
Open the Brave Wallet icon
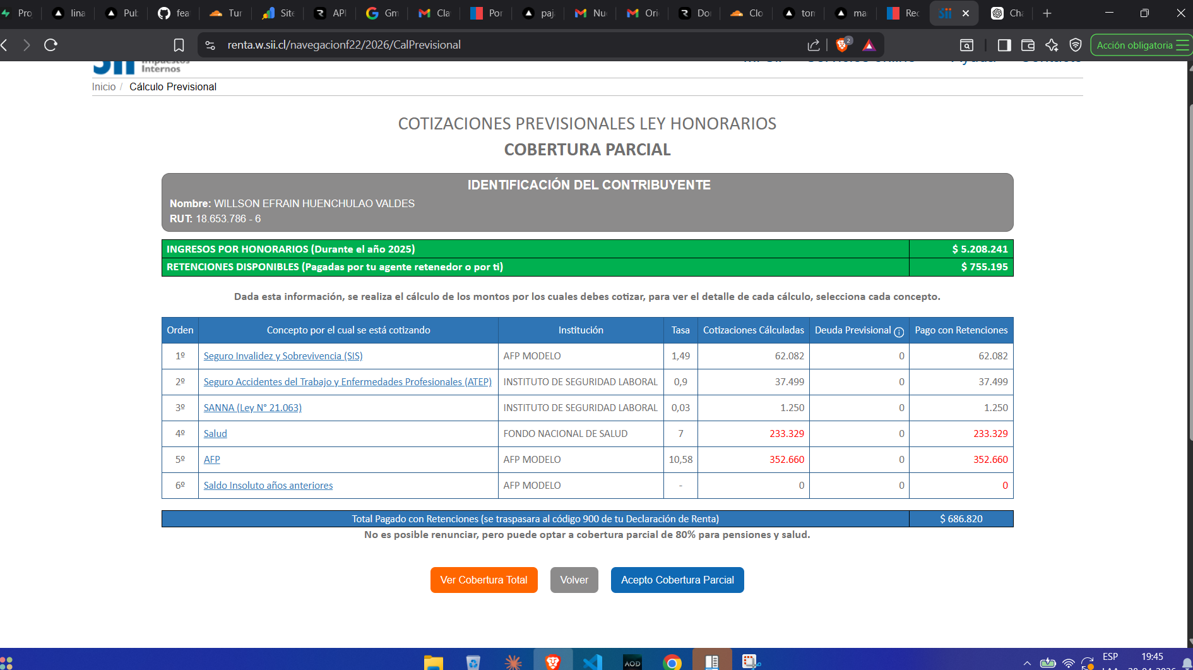[x=1028, y=45]
